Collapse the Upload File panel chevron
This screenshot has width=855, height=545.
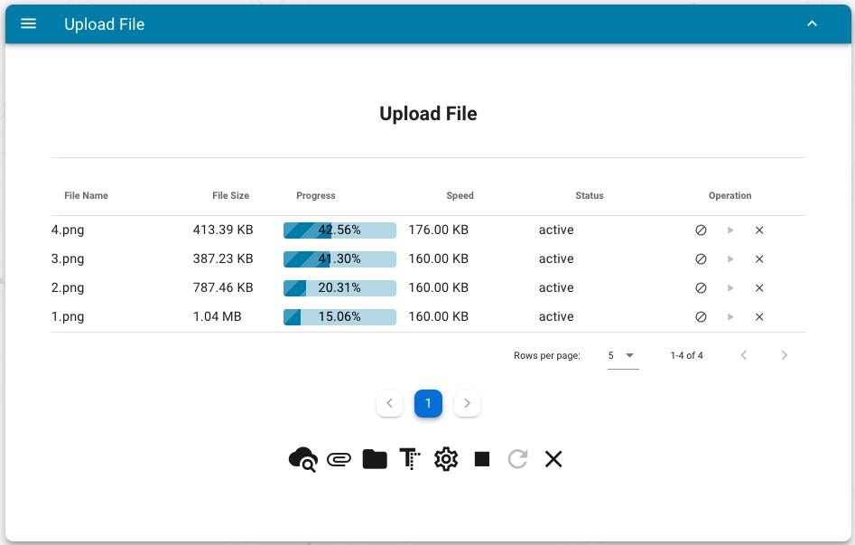click(x=812, y=23)
